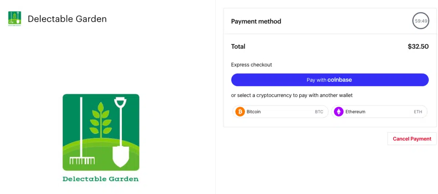Click the Total label
The image size is (438, 194).
238,47
